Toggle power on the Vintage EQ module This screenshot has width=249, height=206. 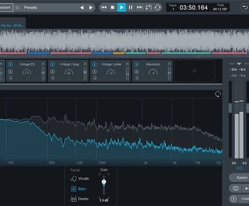10,64
